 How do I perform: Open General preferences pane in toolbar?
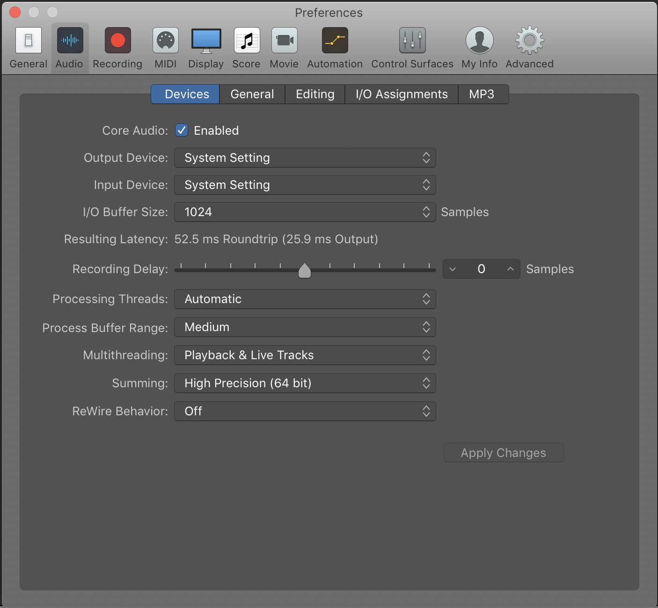[29, 48]
